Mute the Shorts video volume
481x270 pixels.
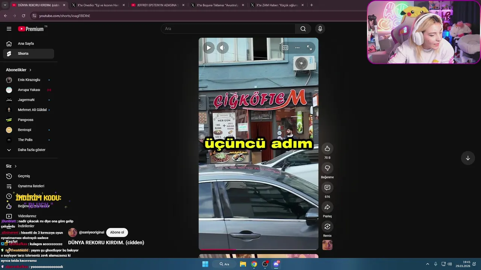coord(222,48)
